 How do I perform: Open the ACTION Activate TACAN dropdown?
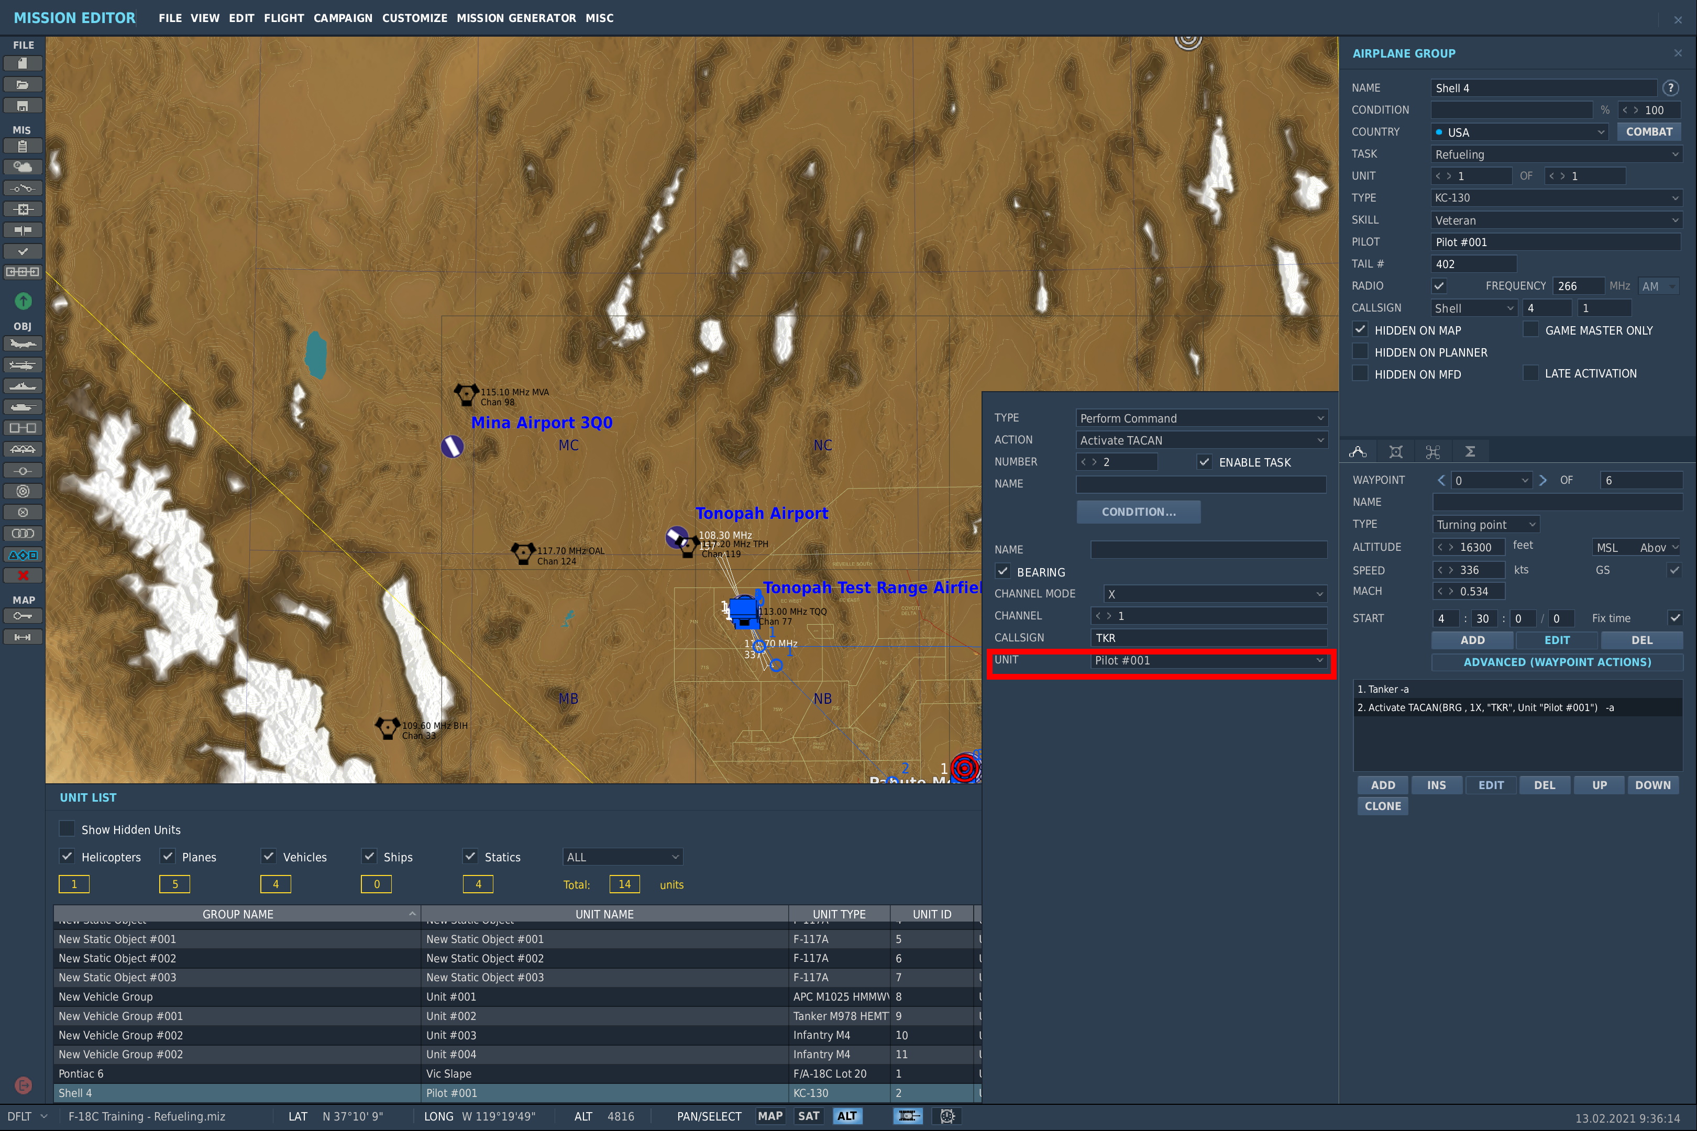pos(1202,440)
